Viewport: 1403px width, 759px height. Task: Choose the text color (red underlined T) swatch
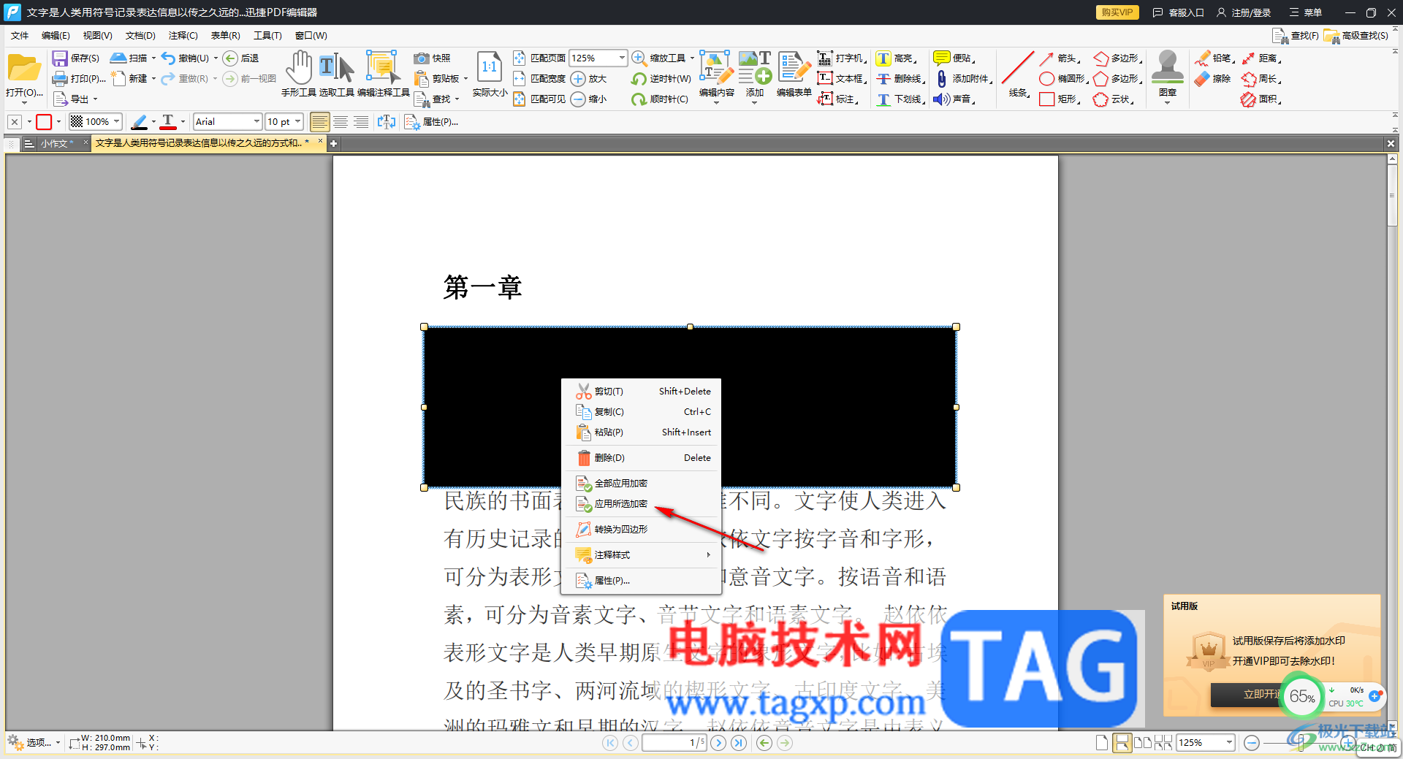click(x=168, y=122)
